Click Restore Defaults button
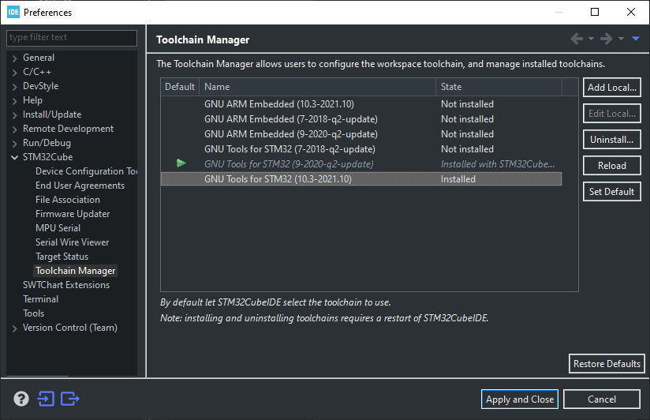Viewport: 650px width, 420px height. coord(607,364)
